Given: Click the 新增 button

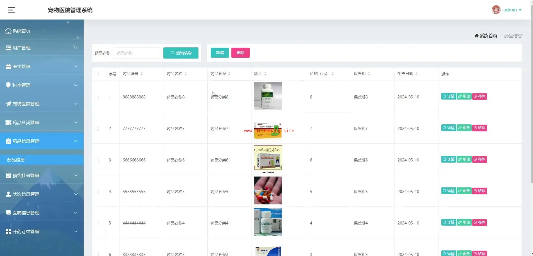Looking at the screenshot, I should point(220,53).
